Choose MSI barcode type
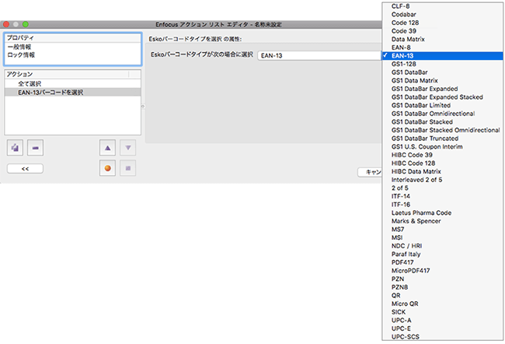 [443, 237]
